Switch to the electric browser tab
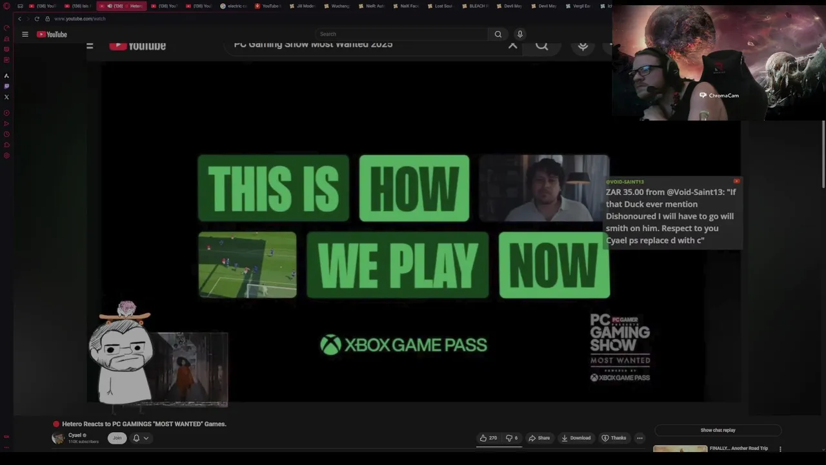Image resolution: width=826 pixels, height=465 pixels. click(233, 6)
